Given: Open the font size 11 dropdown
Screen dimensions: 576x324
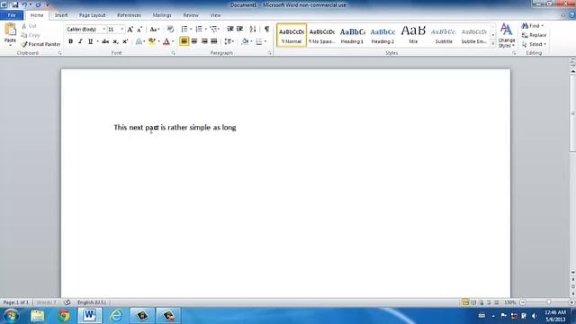Looking at the screenshot, I should coord(122,30).
